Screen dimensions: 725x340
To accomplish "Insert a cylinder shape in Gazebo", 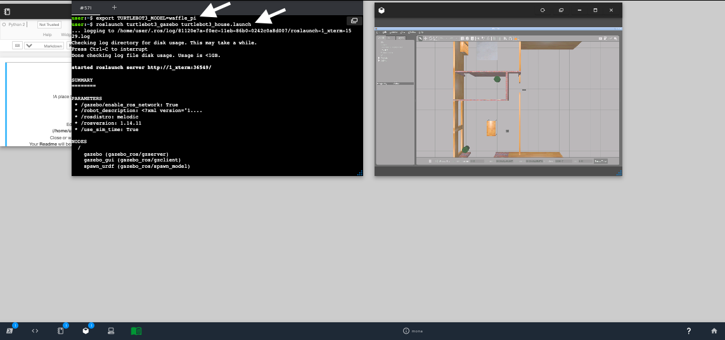I will (473, 39).
